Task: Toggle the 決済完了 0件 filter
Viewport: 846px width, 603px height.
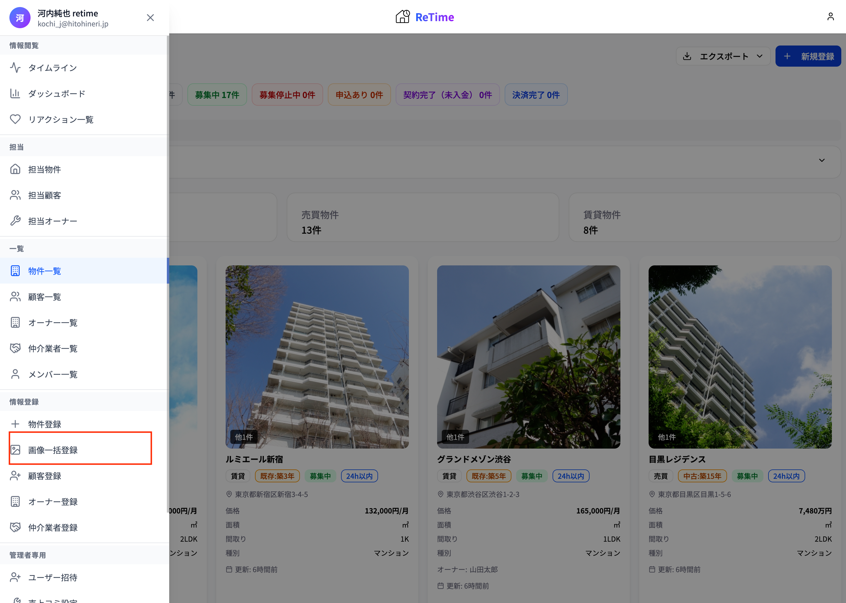Action: [536, 95]
